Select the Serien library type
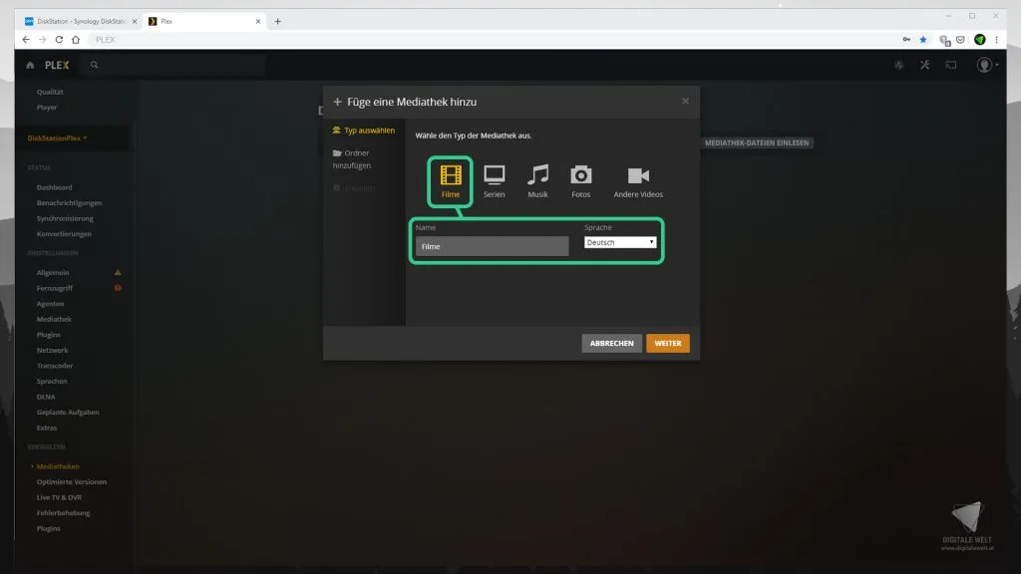This screenshot has height=574, width=1021. [494, 181]
